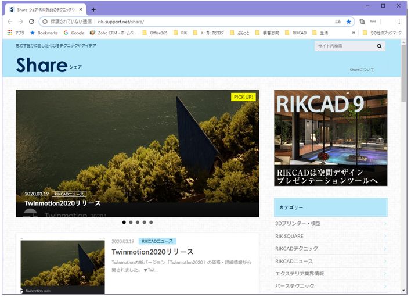The image size is (411, 297).
Task: Select the second carousel dot
Action: 131,222
